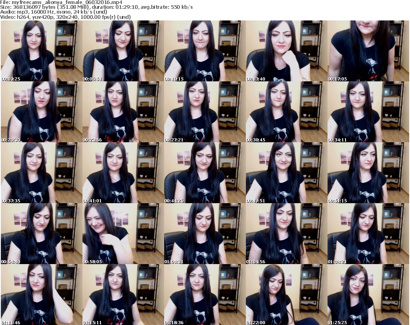Open the frame at 00:34:11
This screenshot has width=410, height=325.
coord(368,112)
